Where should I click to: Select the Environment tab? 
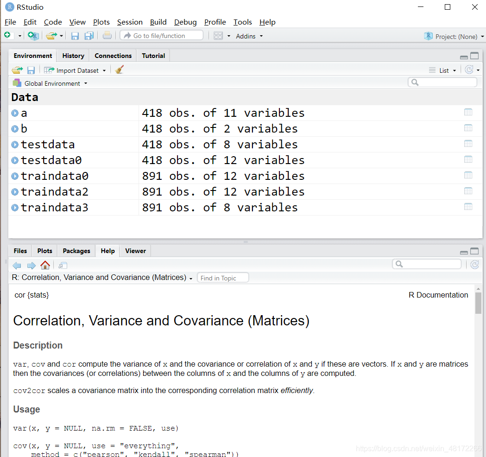pyautogui.click(x=33, y=56)
